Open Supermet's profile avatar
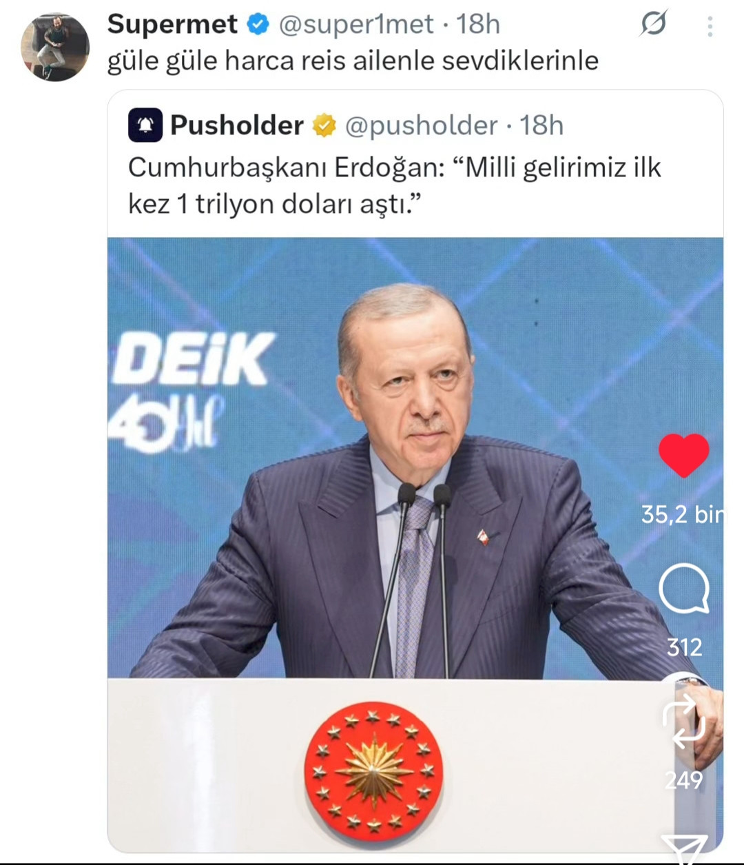The width and height of the screenshot is (744, 865). coord(56,47)
